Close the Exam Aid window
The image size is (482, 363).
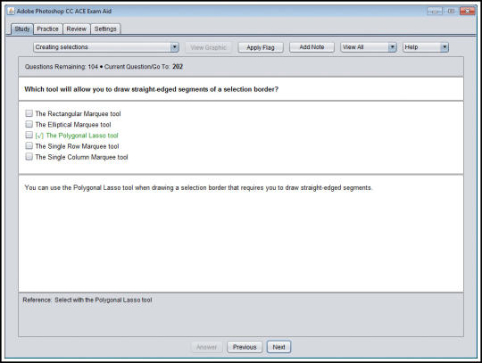coord(467,12)
